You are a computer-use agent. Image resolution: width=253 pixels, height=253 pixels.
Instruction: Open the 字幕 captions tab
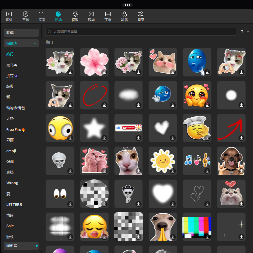click(x=108, y=16)
